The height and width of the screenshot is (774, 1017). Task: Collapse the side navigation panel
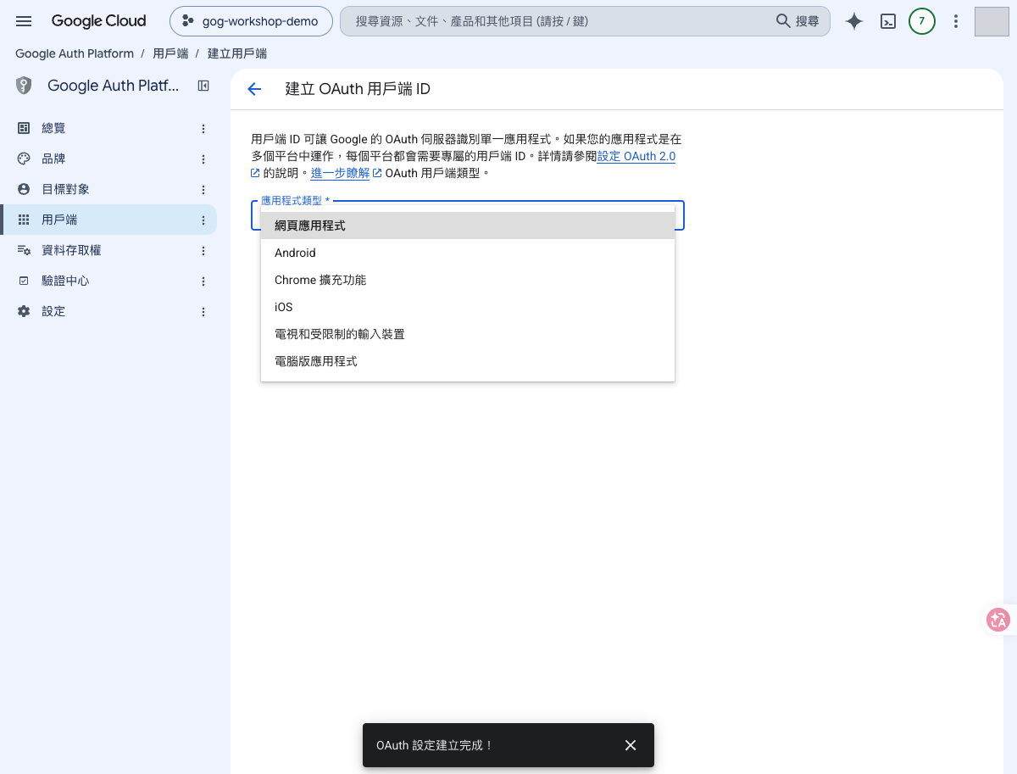(203, 86)
